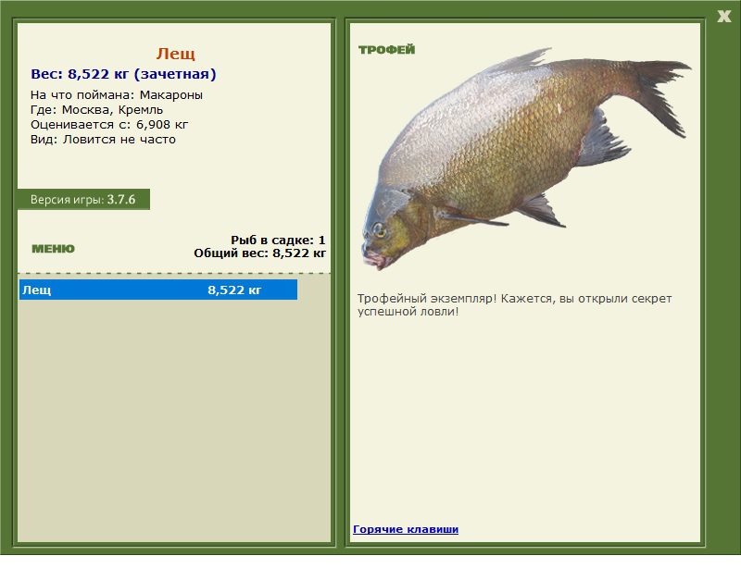
Task: Click the Общий вес: 8,522 кг total
Action: (259, 253)
